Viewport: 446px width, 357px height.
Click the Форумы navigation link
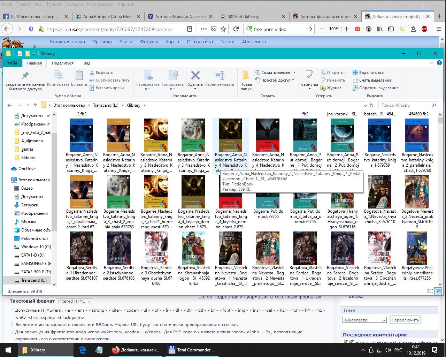149,41
